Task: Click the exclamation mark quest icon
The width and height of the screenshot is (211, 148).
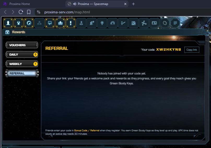Action: 71,23
